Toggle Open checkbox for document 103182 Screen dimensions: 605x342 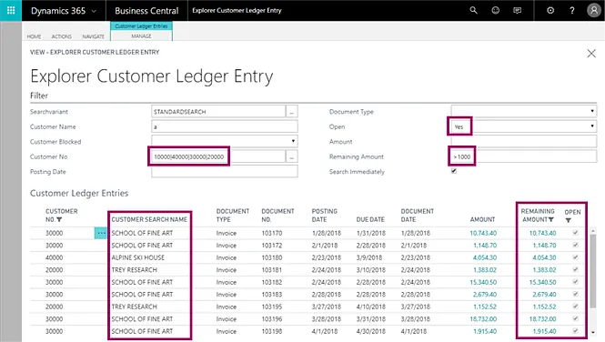(x=575, y=282)
